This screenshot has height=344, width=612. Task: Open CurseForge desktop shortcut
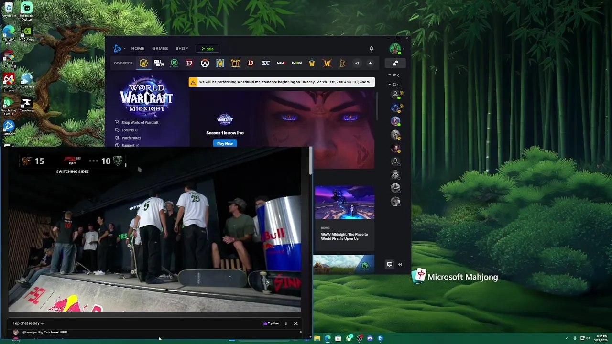[27, 106]
